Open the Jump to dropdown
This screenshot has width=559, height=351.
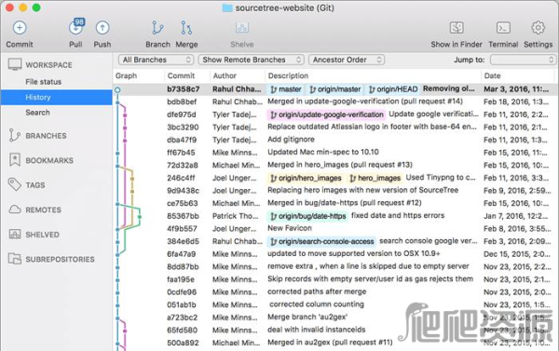(x=523, y=60)
